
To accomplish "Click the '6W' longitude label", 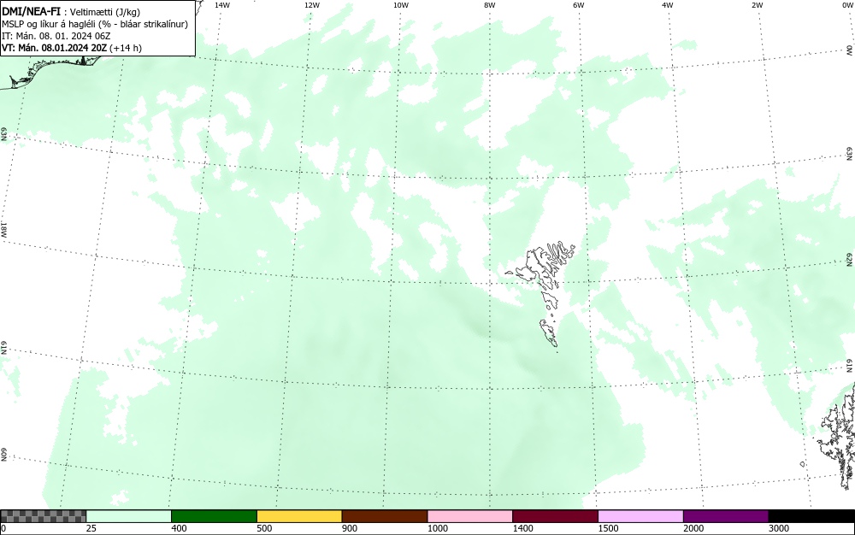I will click(579, 5).
